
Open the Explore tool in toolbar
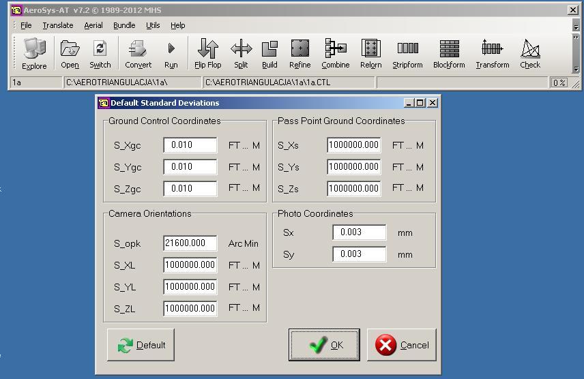tap(34, 54)
